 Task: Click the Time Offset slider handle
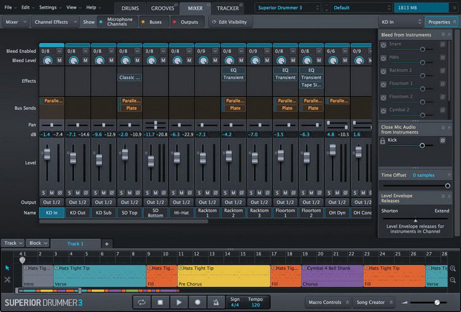coord(447,185)
